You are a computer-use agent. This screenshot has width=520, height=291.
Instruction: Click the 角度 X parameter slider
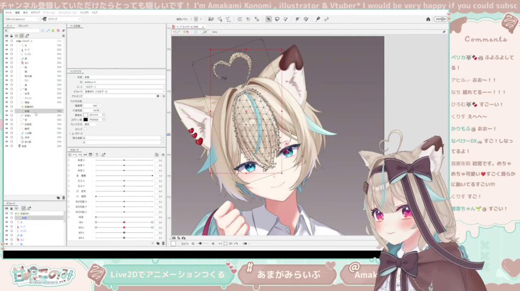click(124, 160)
